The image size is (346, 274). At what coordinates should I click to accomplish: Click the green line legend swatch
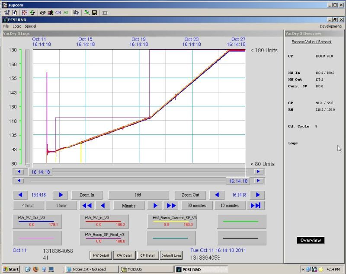click(x=242, y=221)
